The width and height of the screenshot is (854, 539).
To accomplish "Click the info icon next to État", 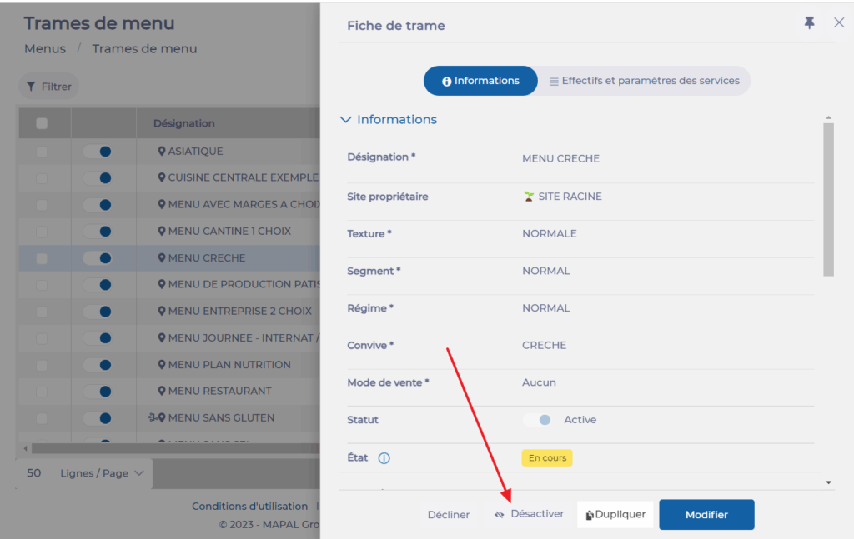I will pyautogui.click(x=384, y=458).
